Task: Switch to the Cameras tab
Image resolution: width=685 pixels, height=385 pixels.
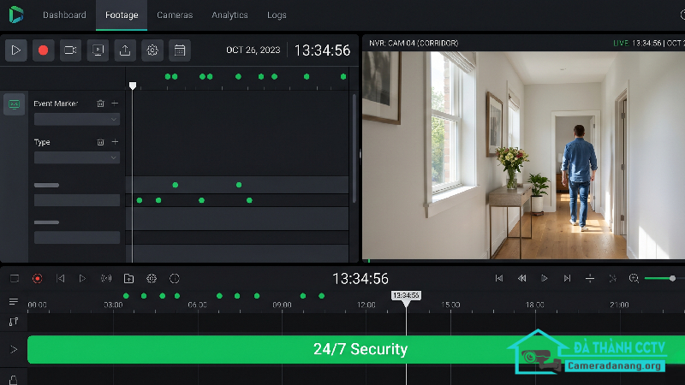Action: (x=175, y=15)
